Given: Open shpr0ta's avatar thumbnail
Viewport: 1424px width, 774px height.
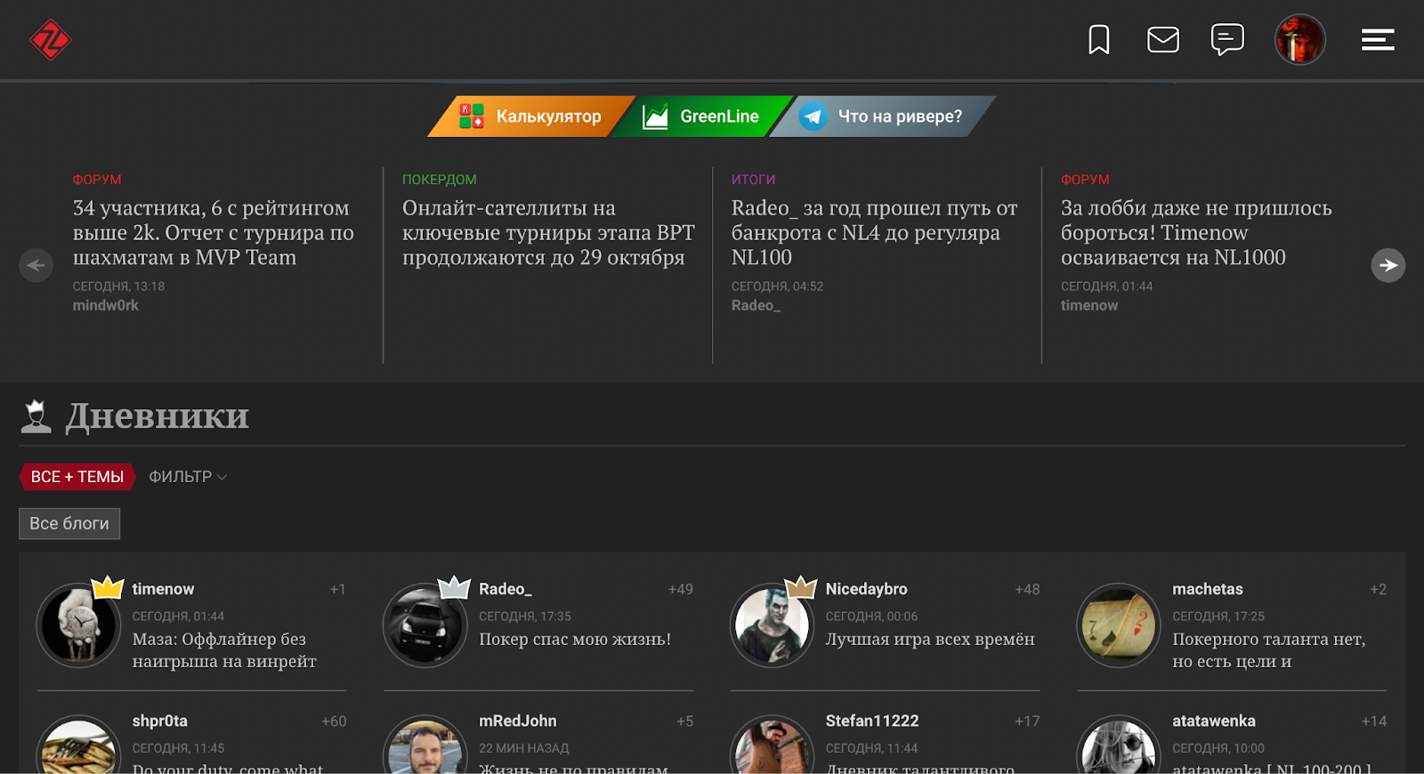Looking at the screenshot, I should coord(78,746).
